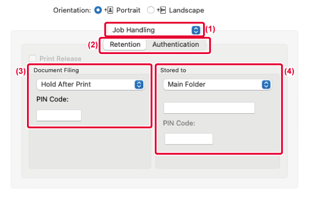Click the Landscape page icon
This screenshot has height=199, width=309.
162,10
